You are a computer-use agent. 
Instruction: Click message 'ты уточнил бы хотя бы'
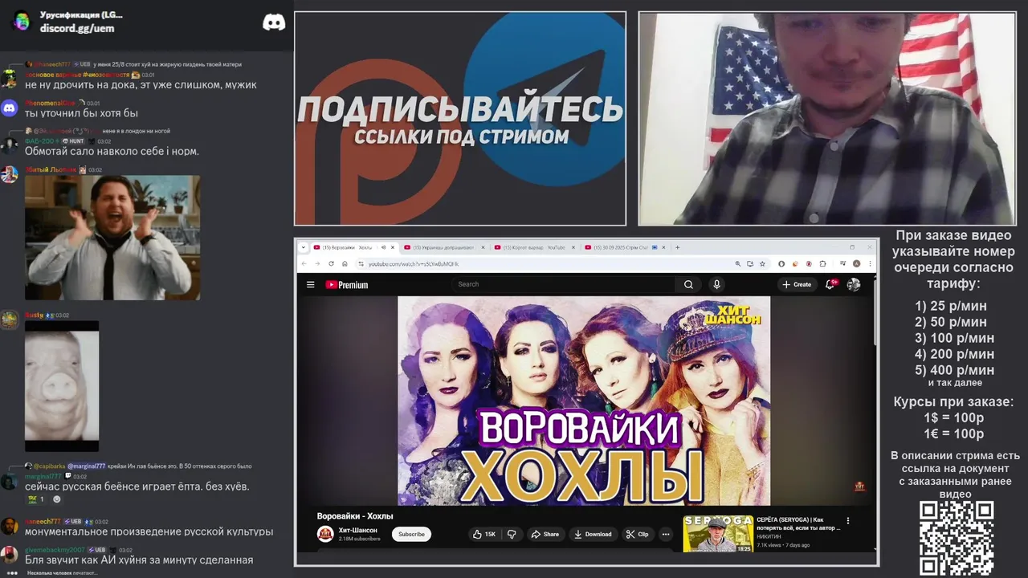[81, 113]
